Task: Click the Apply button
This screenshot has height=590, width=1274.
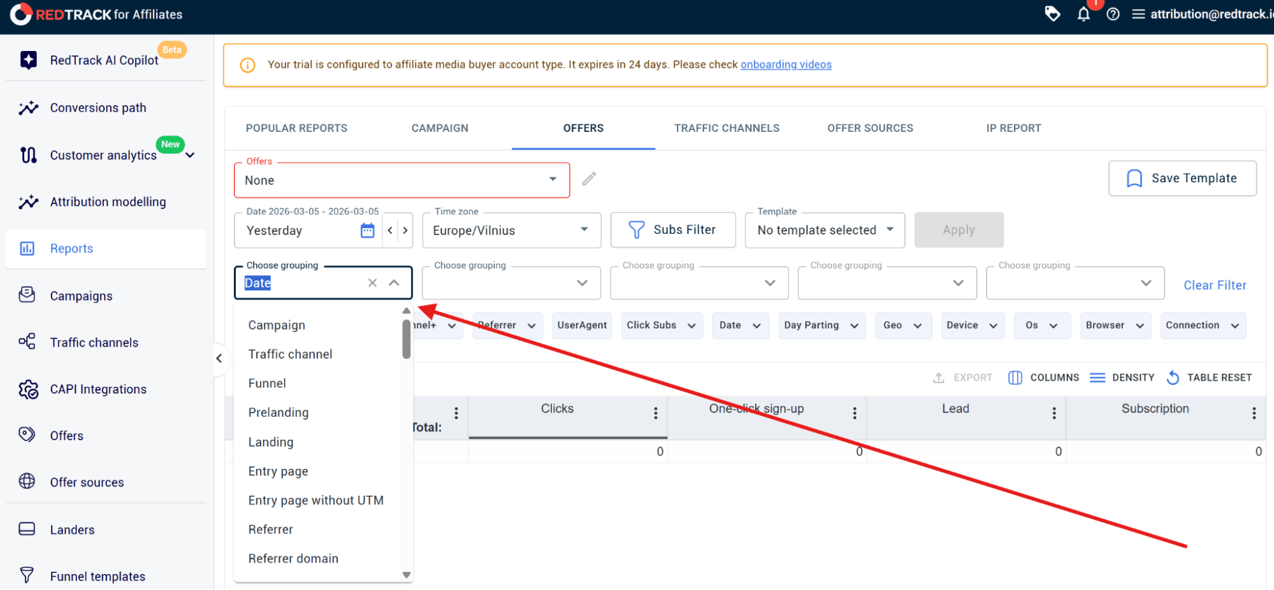Action: click(x=959, y=230)
